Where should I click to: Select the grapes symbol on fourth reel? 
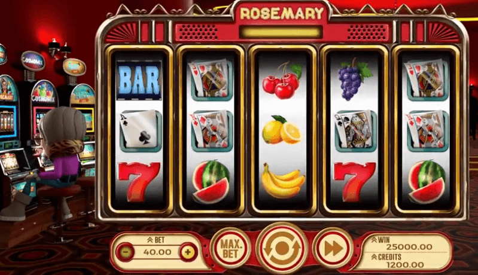(x=355, y=80)
